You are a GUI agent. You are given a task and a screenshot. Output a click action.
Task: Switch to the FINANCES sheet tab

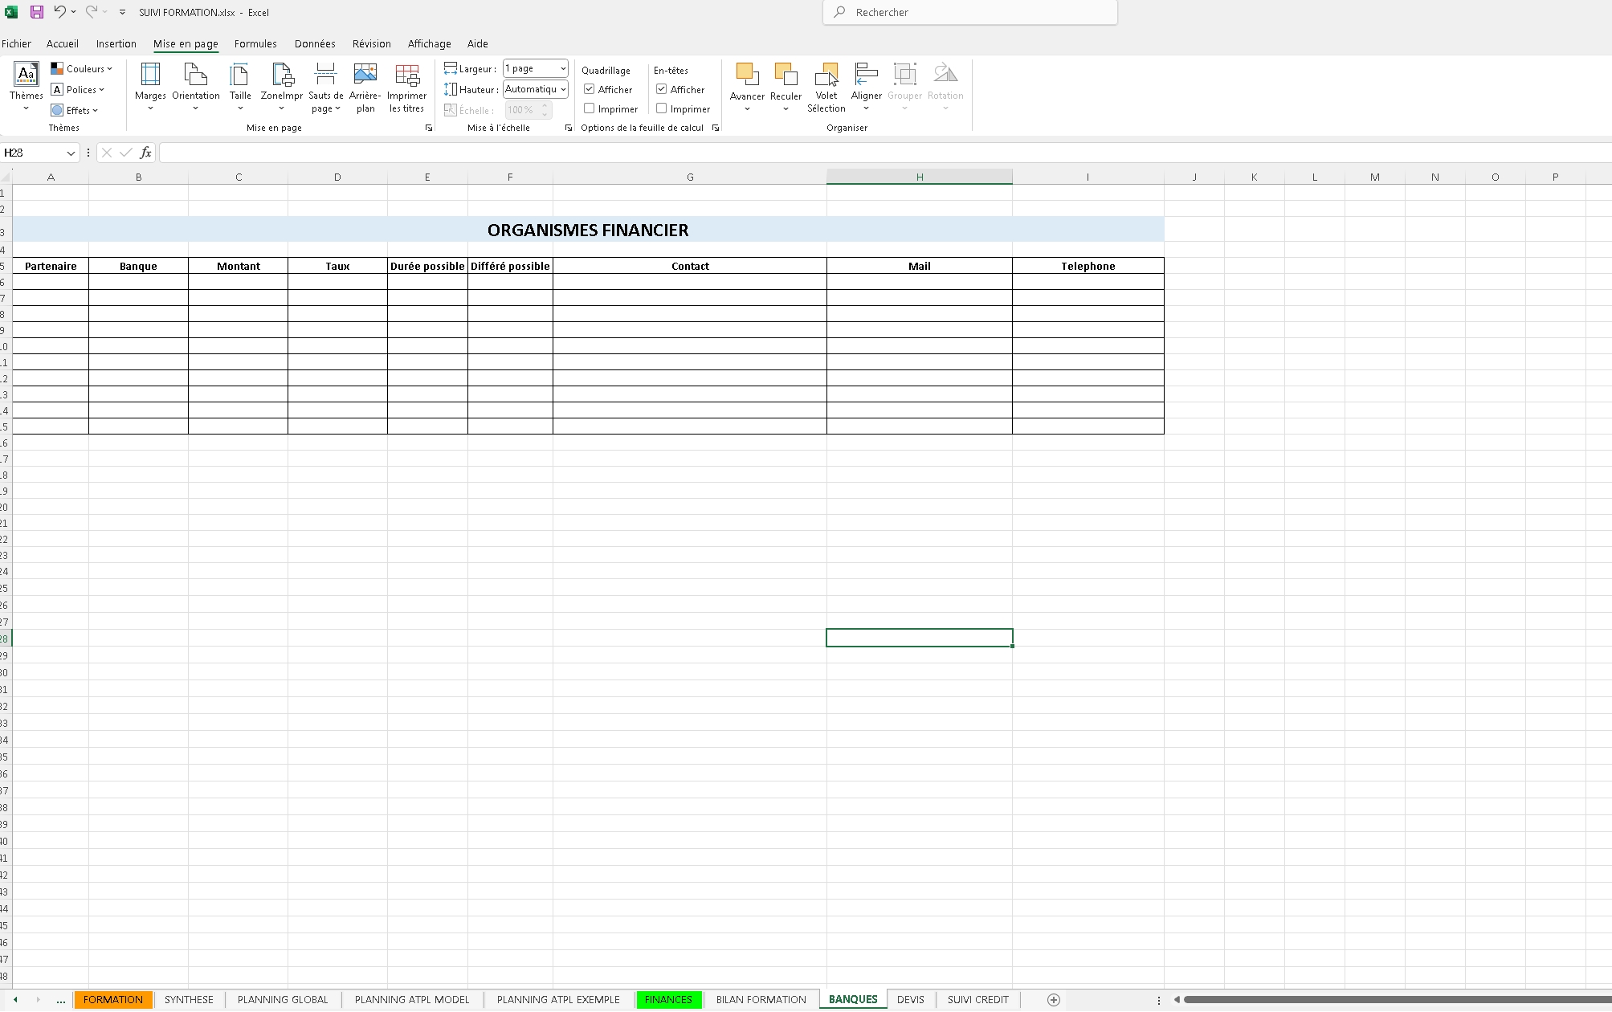tap(668, 1000)
